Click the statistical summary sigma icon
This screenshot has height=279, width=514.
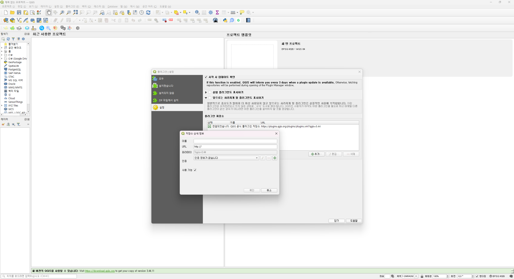pos(217,13)
